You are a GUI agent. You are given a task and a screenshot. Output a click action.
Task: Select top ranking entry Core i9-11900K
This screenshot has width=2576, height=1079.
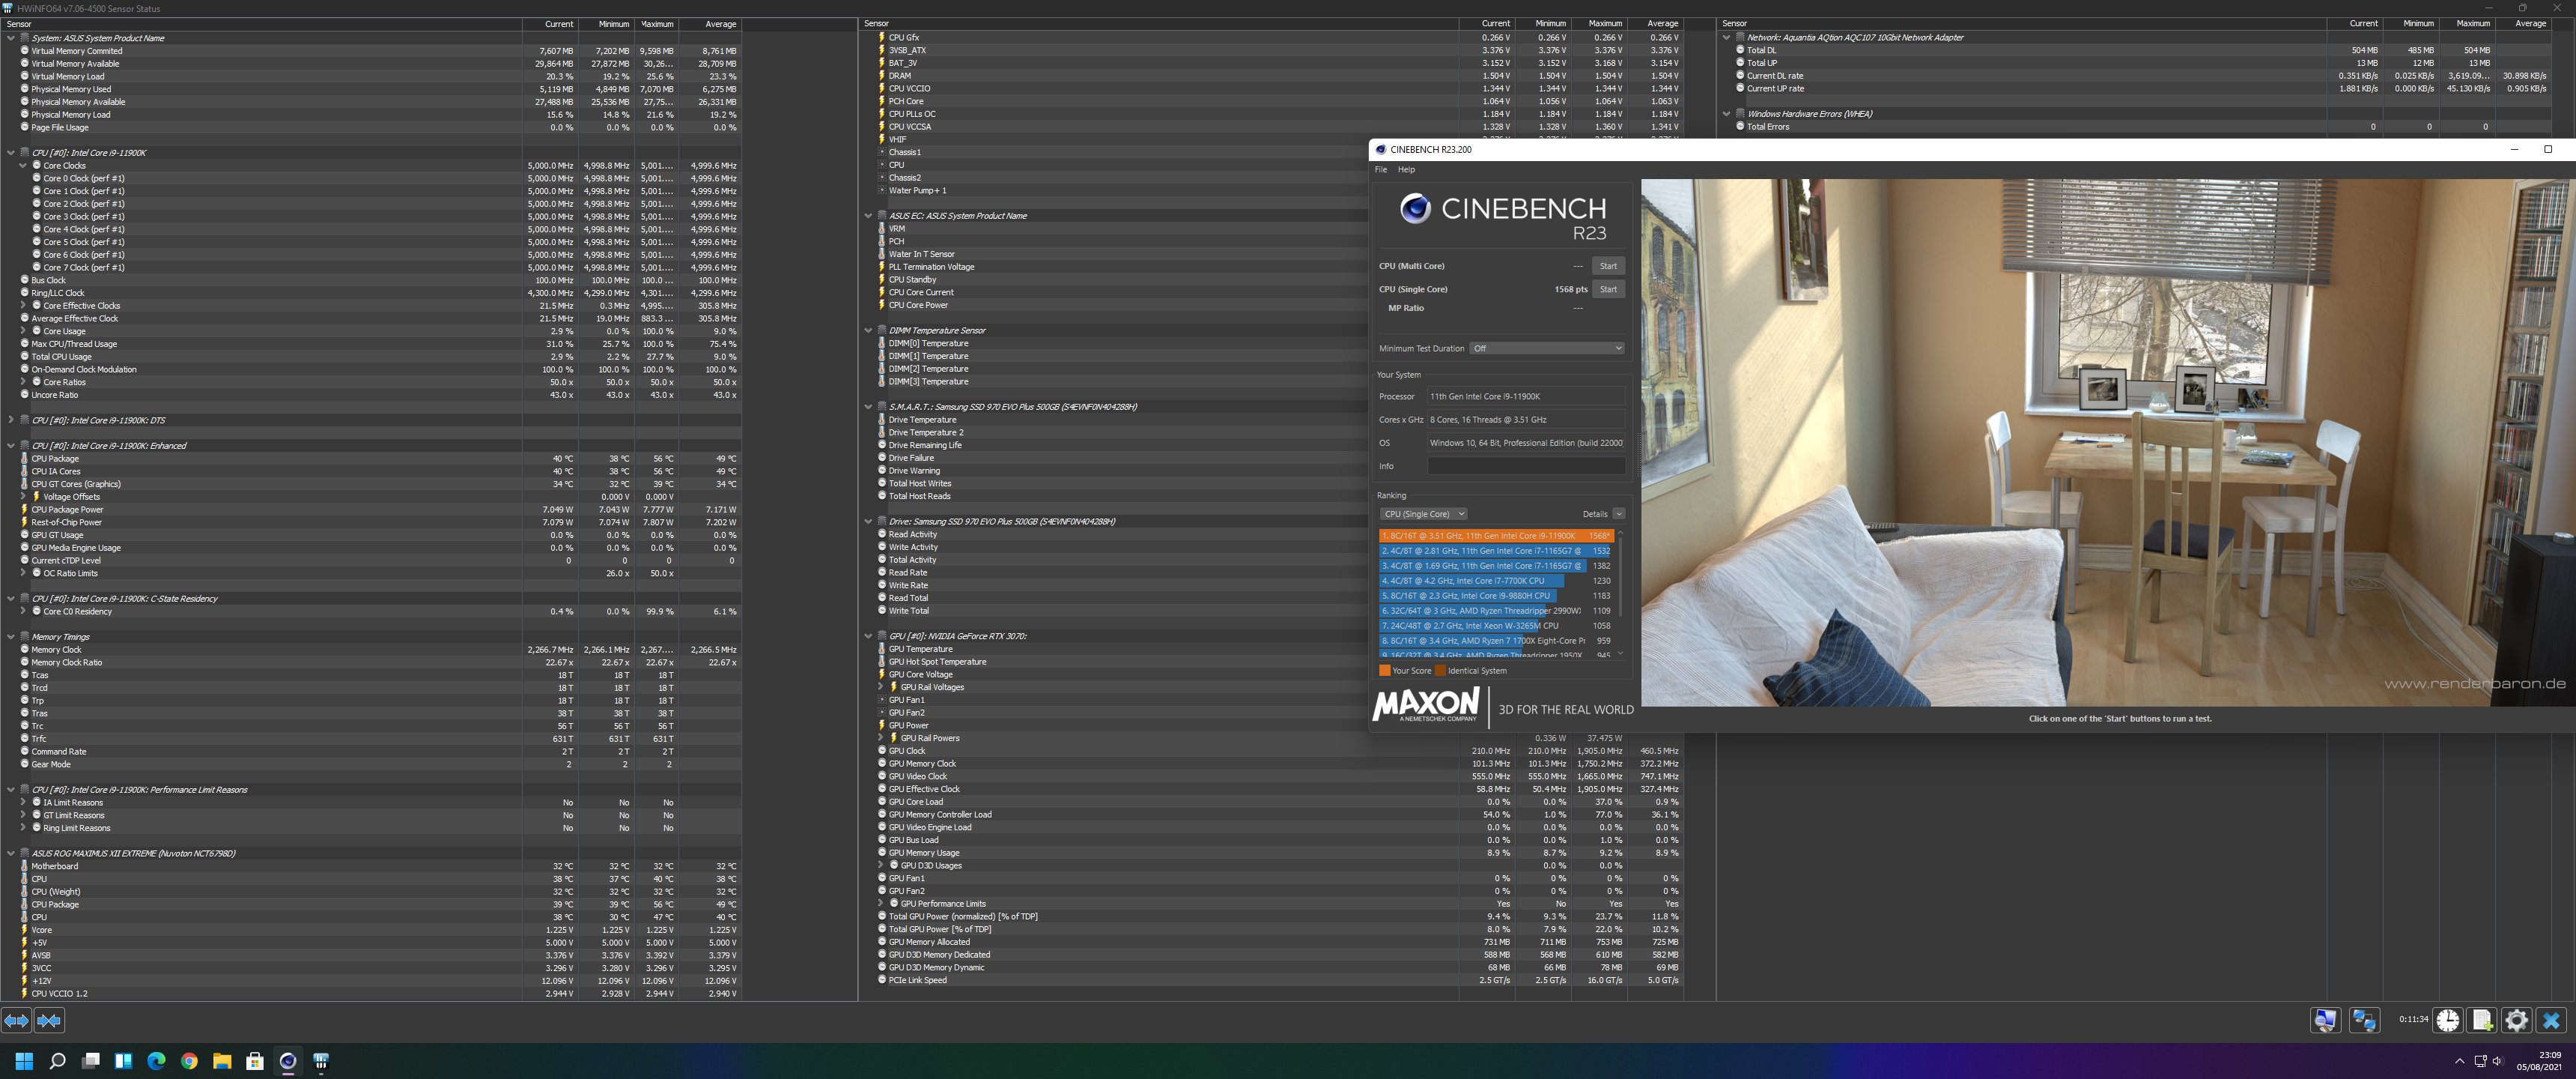click(1496, 536)
